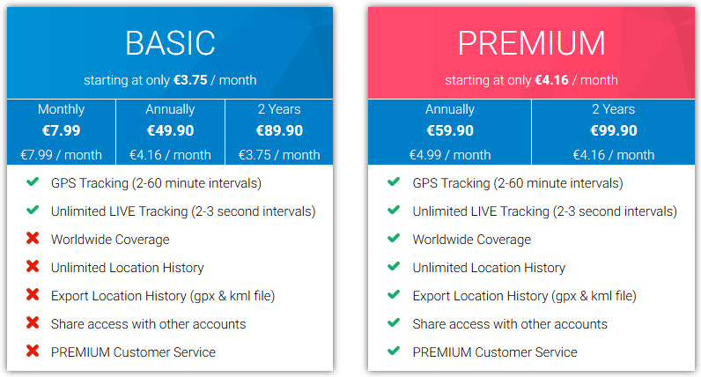Select the Premium Annually €59.90 plan
This screenshot has height=377, width=701.
[x=450, y=132]
